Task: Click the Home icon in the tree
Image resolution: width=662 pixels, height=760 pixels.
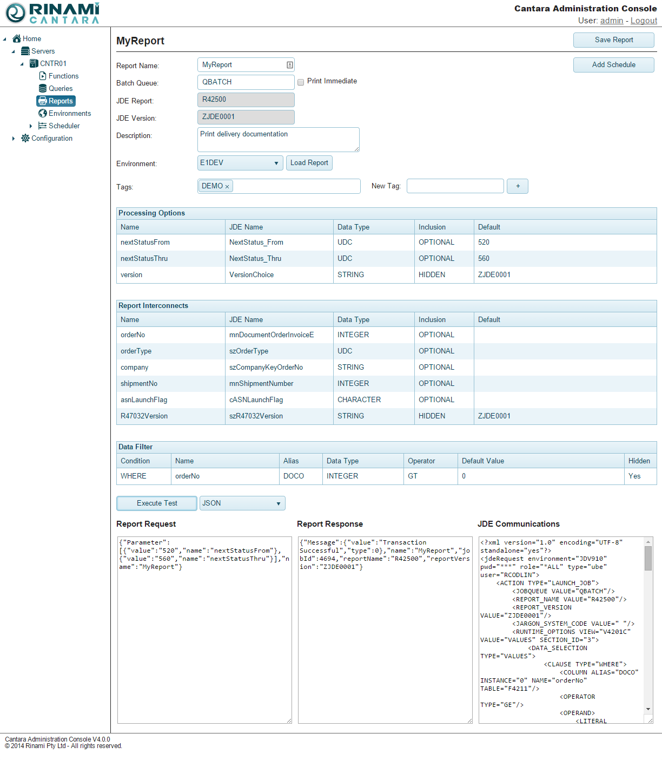Action: coord(17,38)
